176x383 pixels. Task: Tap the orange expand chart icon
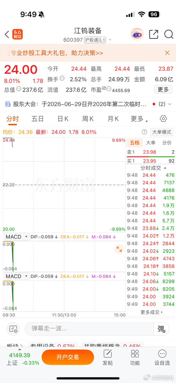[119, 249]
